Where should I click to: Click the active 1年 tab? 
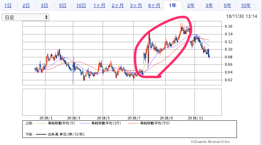[172, 5]
